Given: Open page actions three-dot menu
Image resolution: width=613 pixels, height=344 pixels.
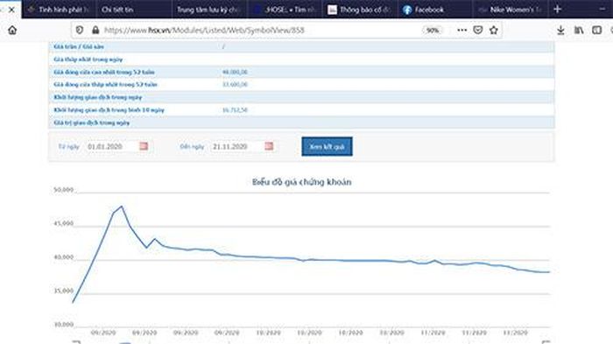Looking at the screenshot, I should coord(462,30).
